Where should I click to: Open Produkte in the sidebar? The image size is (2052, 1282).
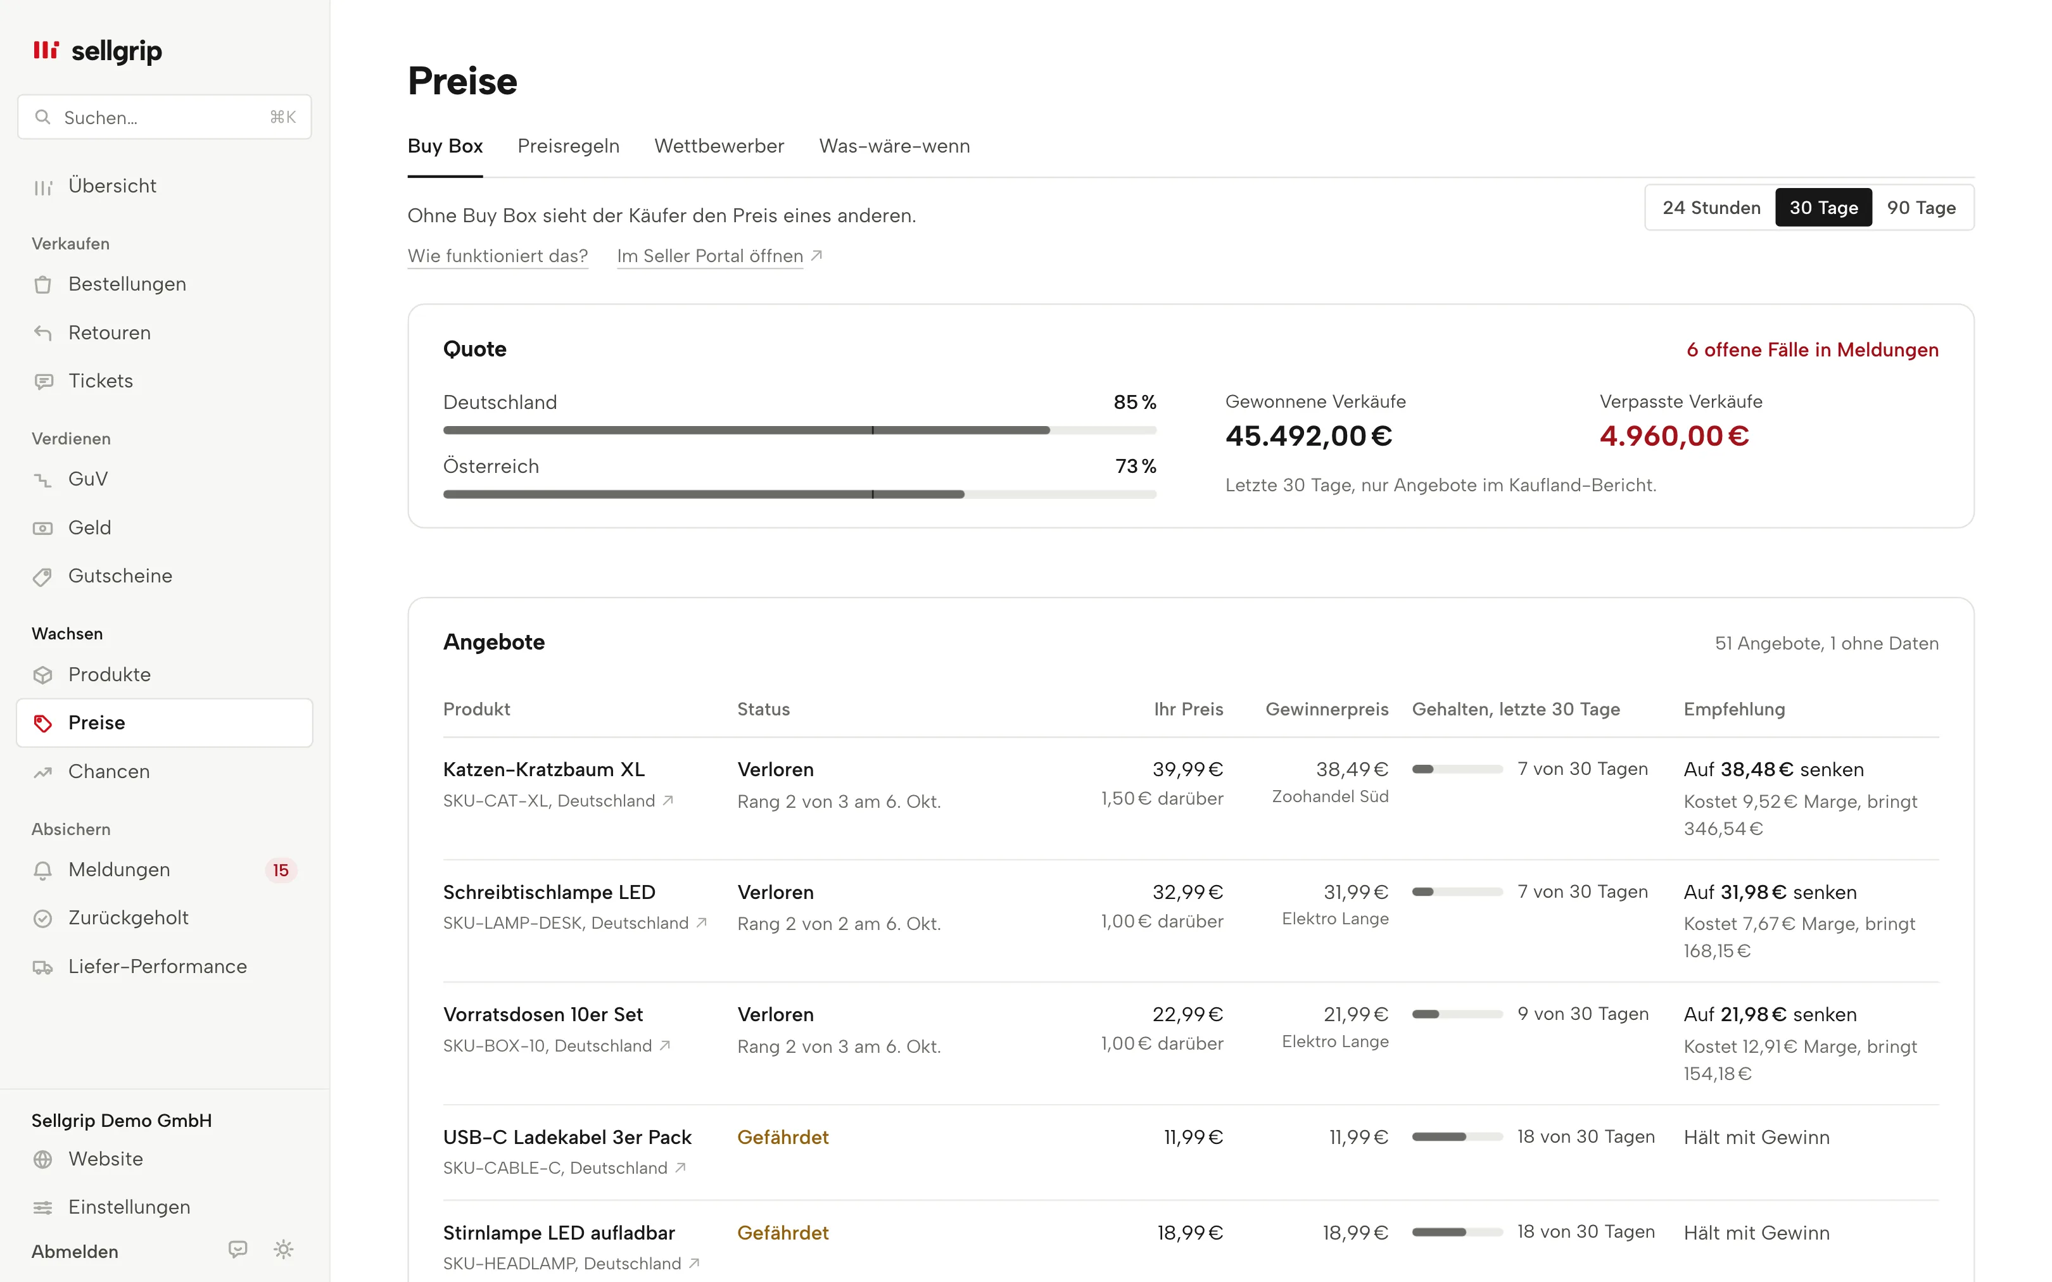(x=165, y=674)
